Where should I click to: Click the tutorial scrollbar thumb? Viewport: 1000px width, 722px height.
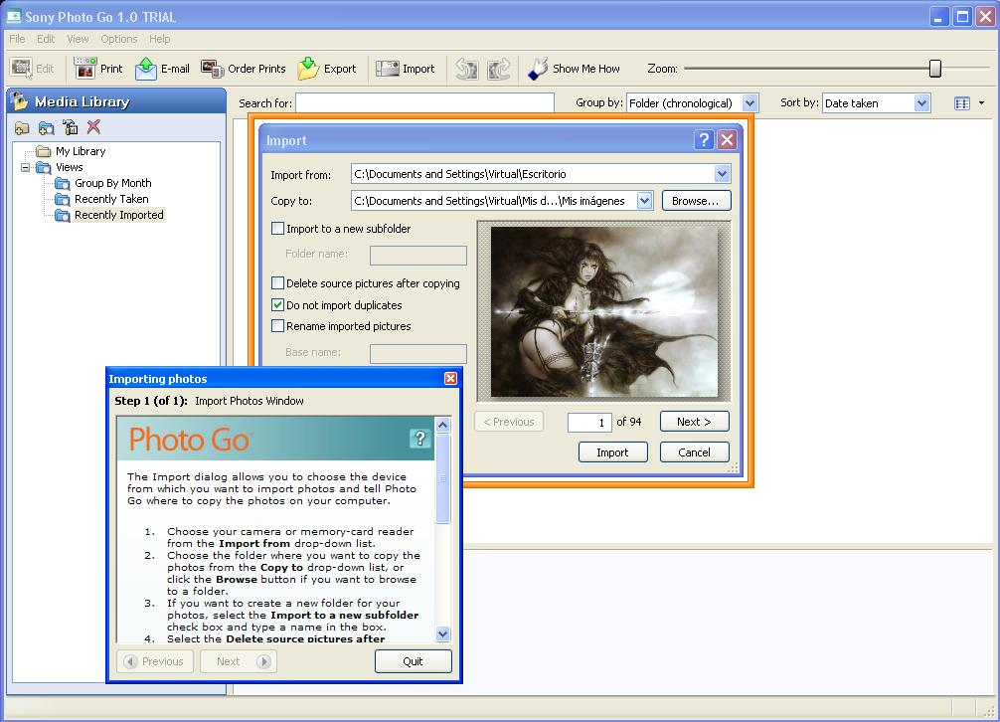pyautogui.click(x=442, y=477)
